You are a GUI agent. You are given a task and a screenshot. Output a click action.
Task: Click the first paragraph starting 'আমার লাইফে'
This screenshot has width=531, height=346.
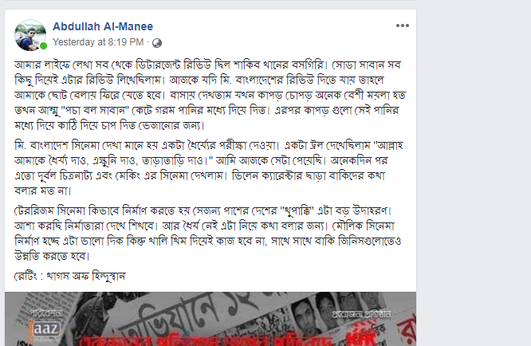(x=210, y=95)
